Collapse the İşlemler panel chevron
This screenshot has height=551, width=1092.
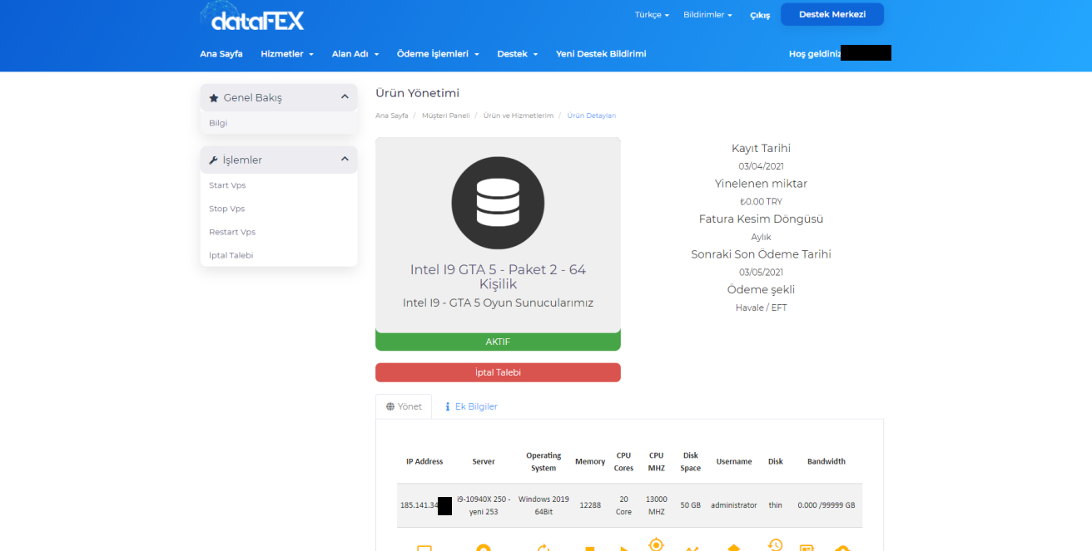click(345, 160)
